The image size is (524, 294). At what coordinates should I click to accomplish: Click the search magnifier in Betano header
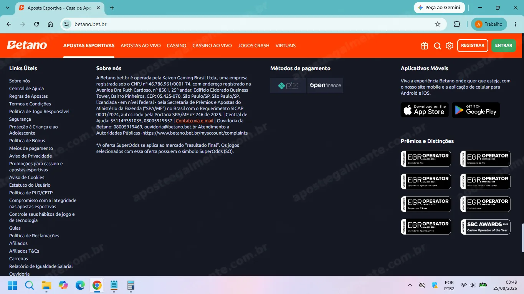click(x=437, y=46)
